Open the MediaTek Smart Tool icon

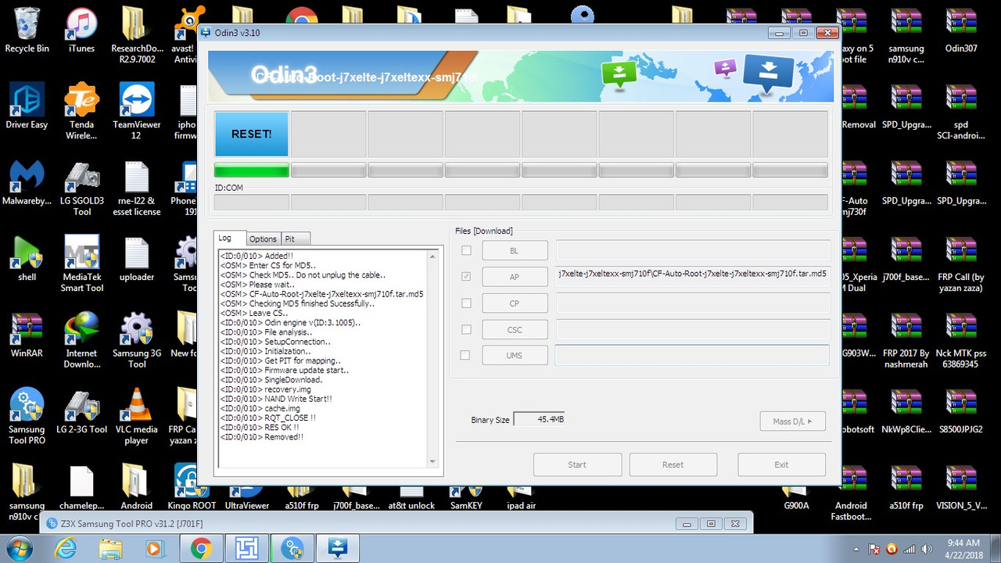pos(81,264)
